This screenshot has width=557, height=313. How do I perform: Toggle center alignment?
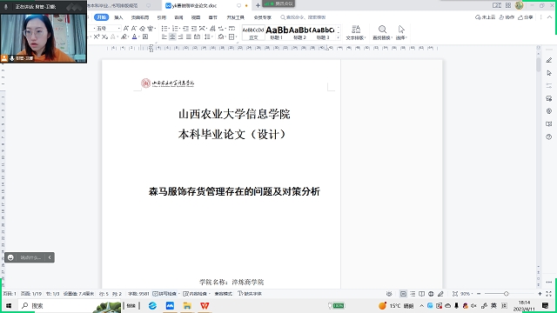coord(172,37)
